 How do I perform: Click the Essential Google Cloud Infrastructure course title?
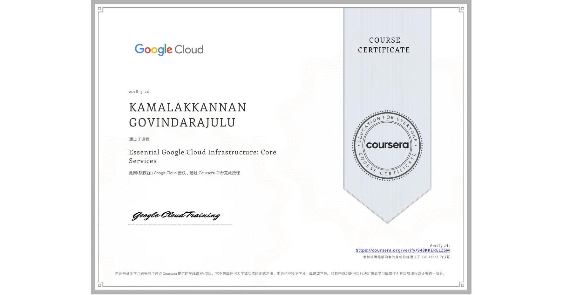tap(203, 156)
